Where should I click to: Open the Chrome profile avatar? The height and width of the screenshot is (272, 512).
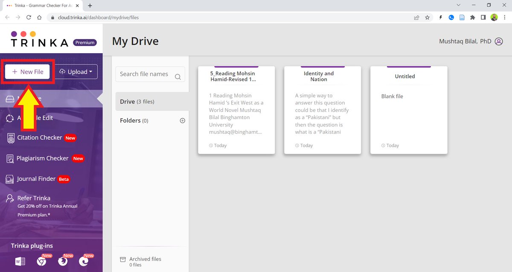(494, 17)
